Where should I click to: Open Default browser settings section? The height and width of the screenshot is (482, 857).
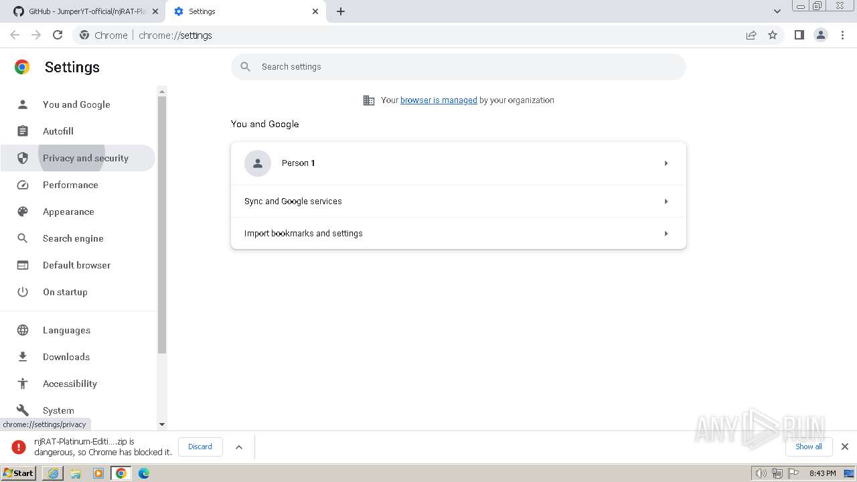point(76,265)
